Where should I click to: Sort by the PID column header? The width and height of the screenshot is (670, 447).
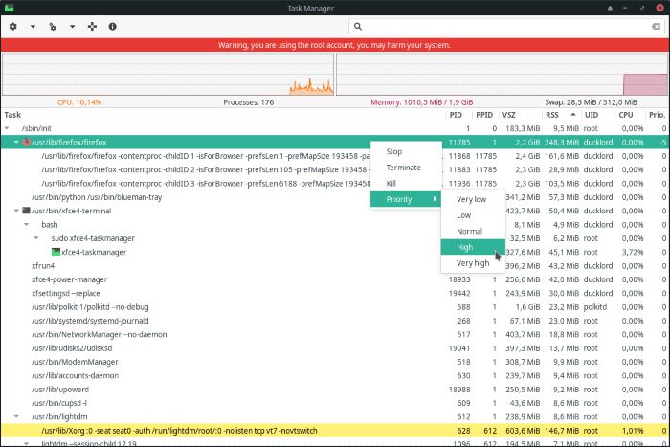click(x=458, y=115)
